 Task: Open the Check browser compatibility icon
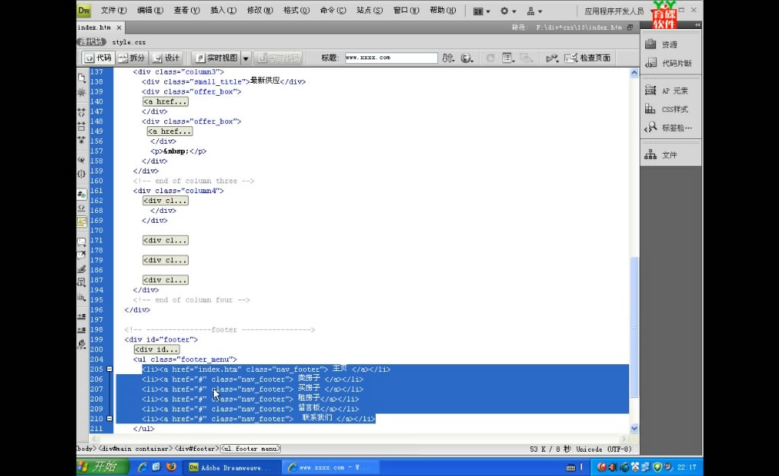(x=552, y=58)
